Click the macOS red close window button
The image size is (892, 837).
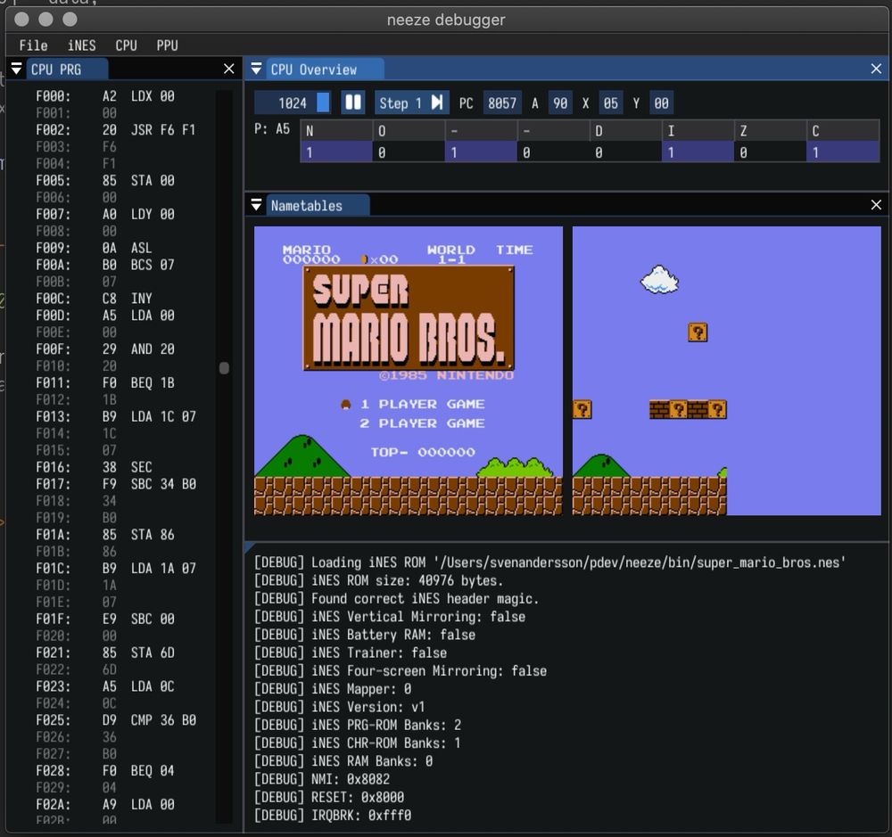[21, 20]
